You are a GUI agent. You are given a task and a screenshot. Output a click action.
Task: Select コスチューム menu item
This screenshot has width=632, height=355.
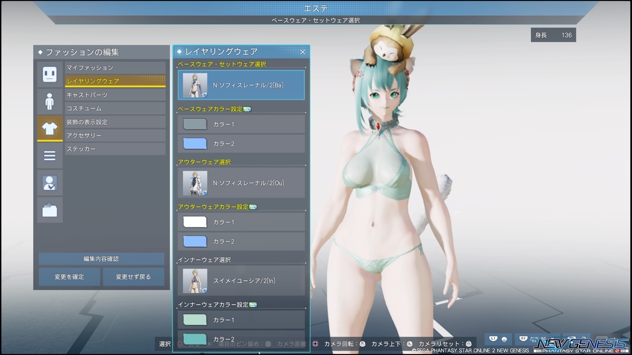(x=115, y=108)
